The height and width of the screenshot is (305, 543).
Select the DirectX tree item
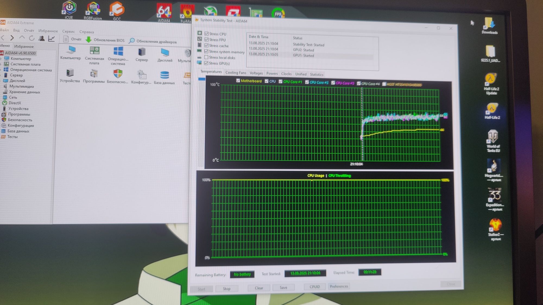pyautogui.click(x=15, y=103)
